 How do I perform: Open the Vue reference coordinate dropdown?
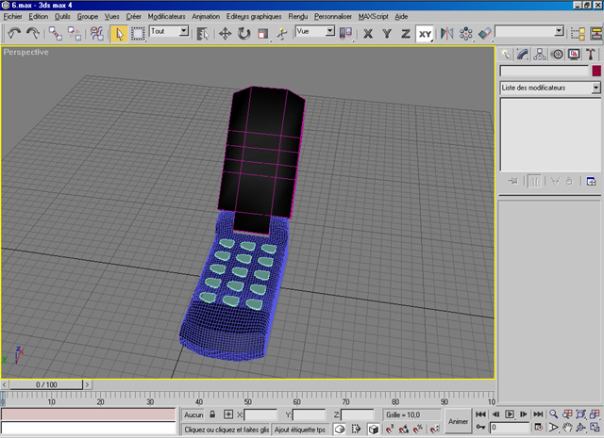click(329, 31)
